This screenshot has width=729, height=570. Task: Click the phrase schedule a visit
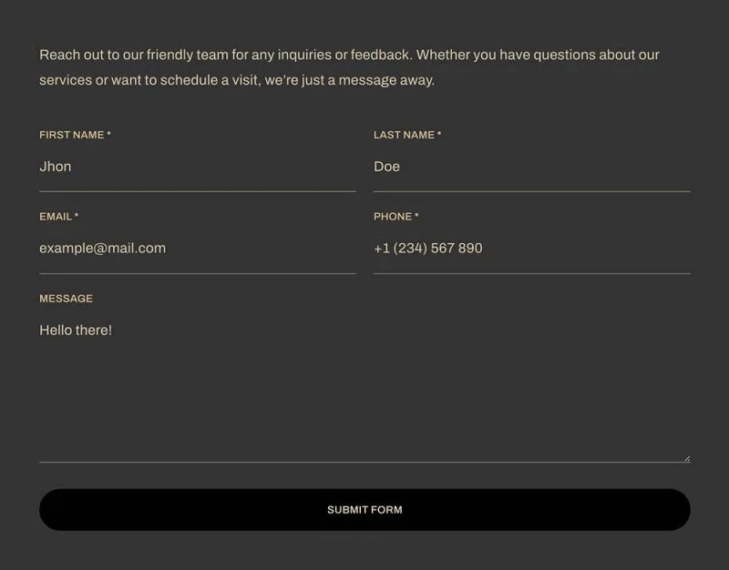[210, 80]
